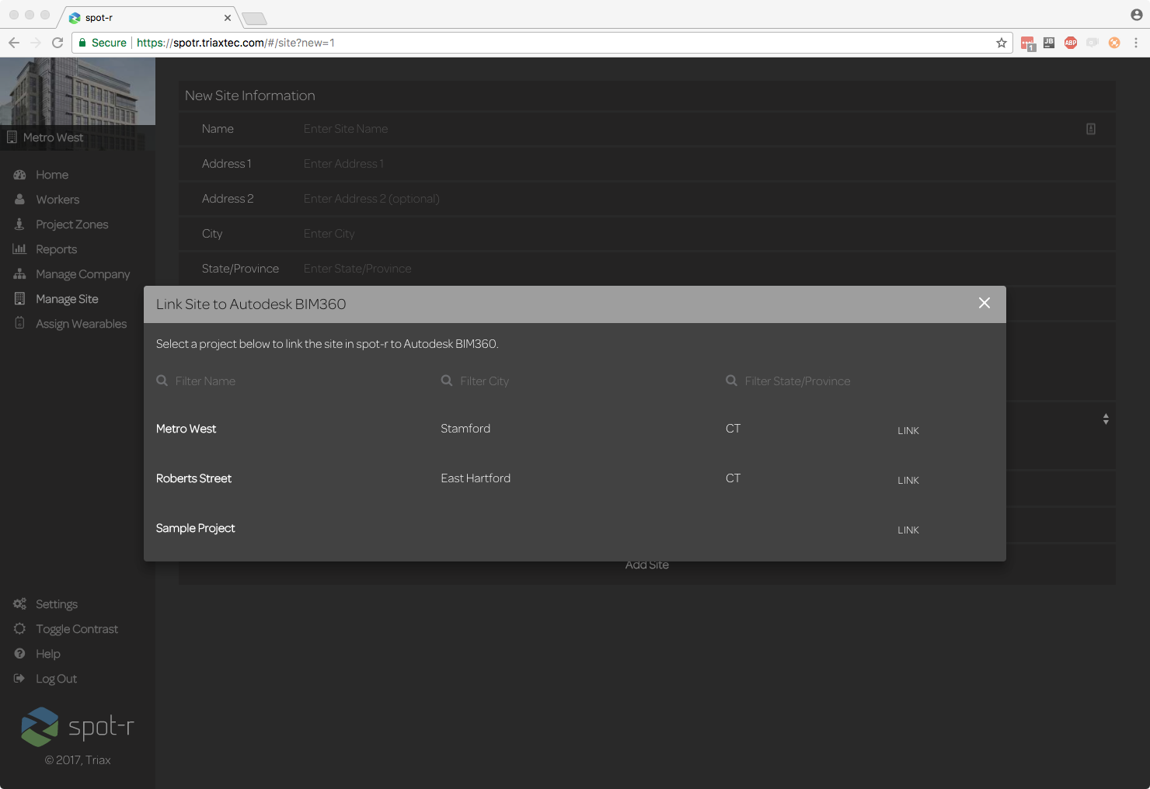Click the Assign Wearables badge icon
Image resolution: width=1150 pixels, height=789 pixels.
[19, 323]
